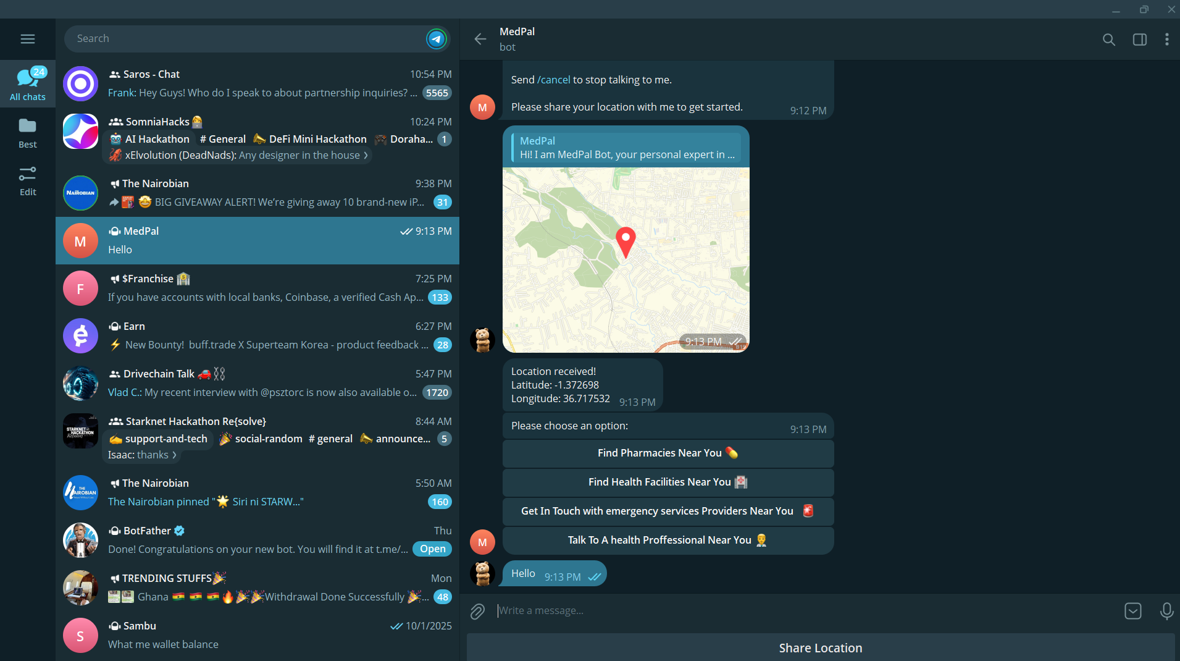Click the Location received message

point(582,385)
